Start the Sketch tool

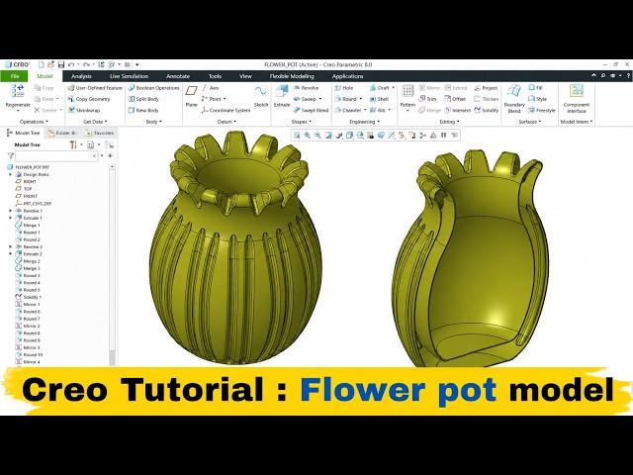click(x=261, y=96)
